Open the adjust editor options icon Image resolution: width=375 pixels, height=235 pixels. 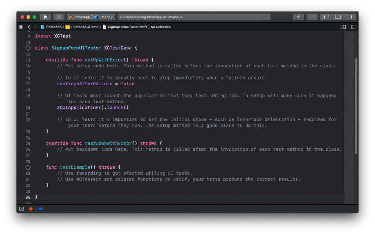(343, 27)
